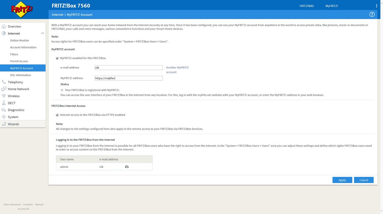Screen dimensions: 383x214
Task: Click admin user name cell
Action: pyautogui.click(x=64, y=167)
